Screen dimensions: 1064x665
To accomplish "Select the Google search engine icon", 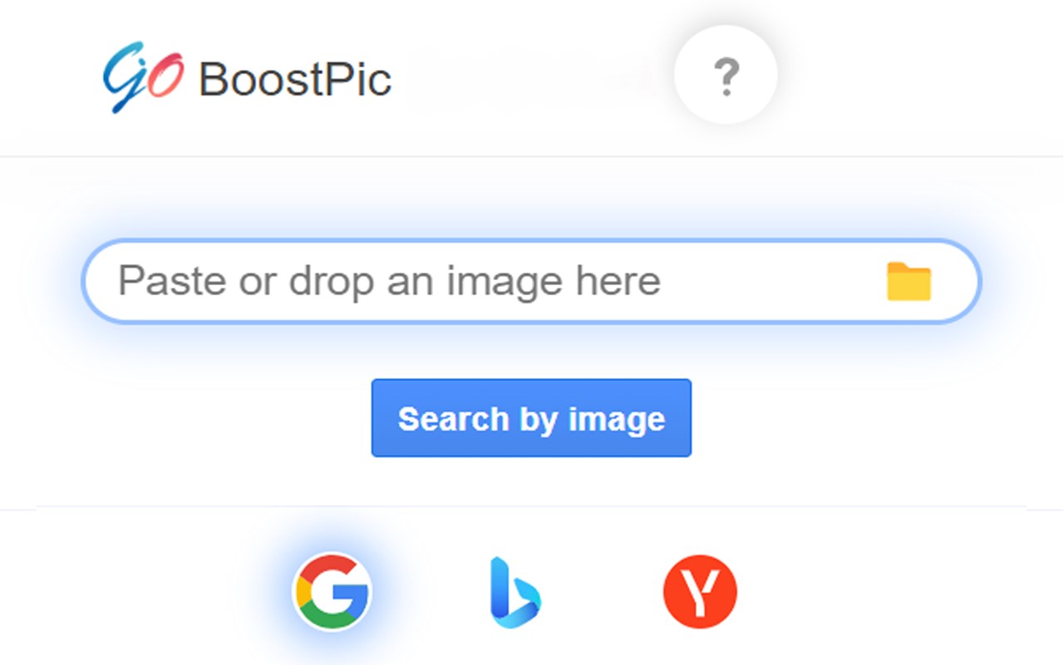I will tap(332, 592).
